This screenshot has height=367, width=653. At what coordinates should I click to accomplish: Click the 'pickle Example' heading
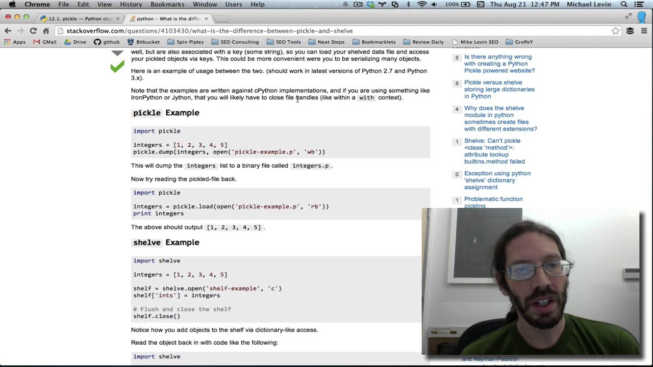point(166,113)
